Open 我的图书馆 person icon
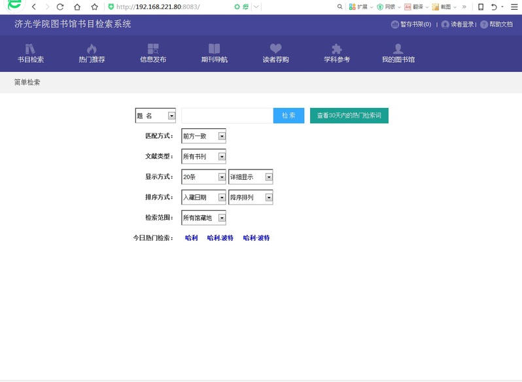 [x=398, y=49]
